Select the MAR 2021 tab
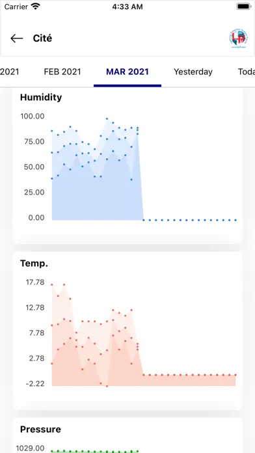This screenshot has width=255, height=453. tap(127, 72)
